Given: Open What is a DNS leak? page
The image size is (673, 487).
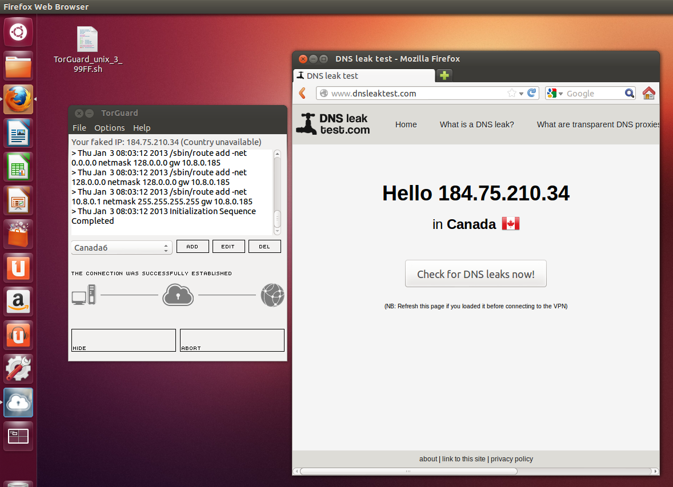Looking at the screenshot, I should click(x=477, y=124).
